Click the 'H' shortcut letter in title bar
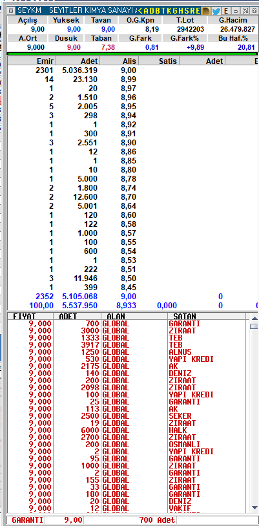This screenshot has width=259, height=526. 180,11
